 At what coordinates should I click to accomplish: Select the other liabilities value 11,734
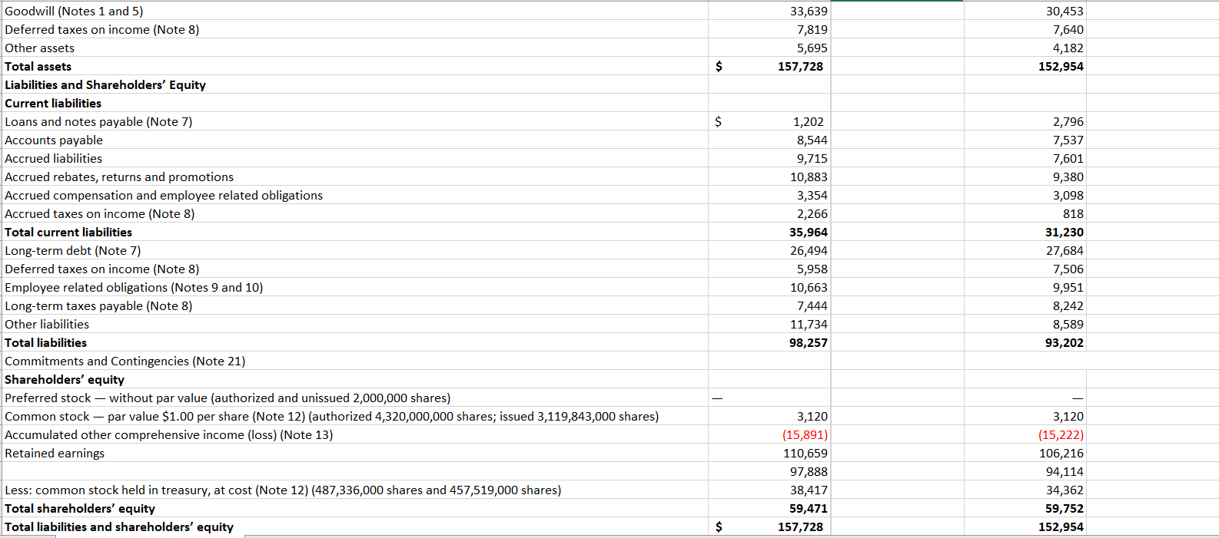[769, 324]
